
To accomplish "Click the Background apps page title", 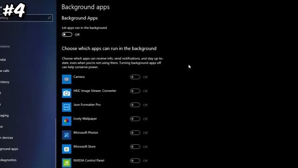I will pyautogui.click(x=86, y=7).
